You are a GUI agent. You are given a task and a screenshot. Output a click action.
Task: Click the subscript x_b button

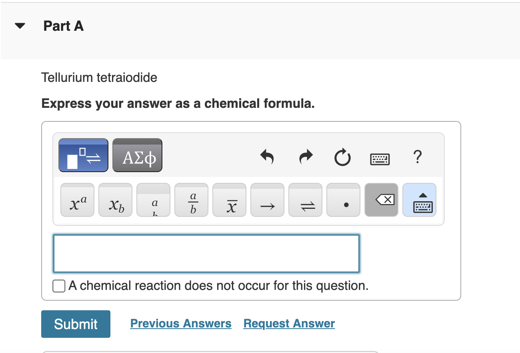[115, 200]
